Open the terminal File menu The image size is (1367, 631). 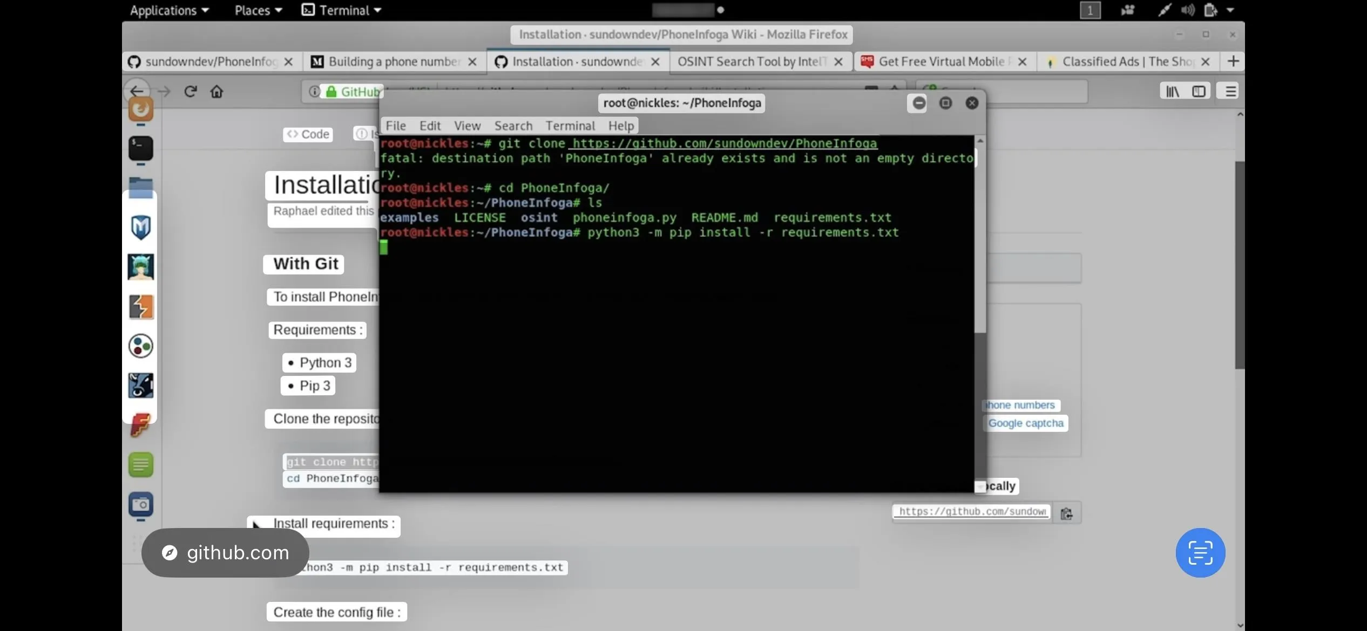click(x=395, y=126)
